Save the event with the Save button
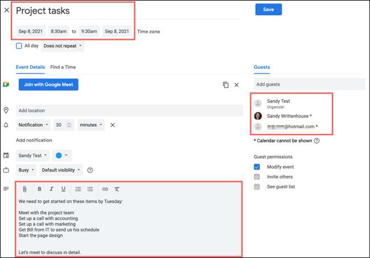This screenshot has width=370, height=258. 269,10
